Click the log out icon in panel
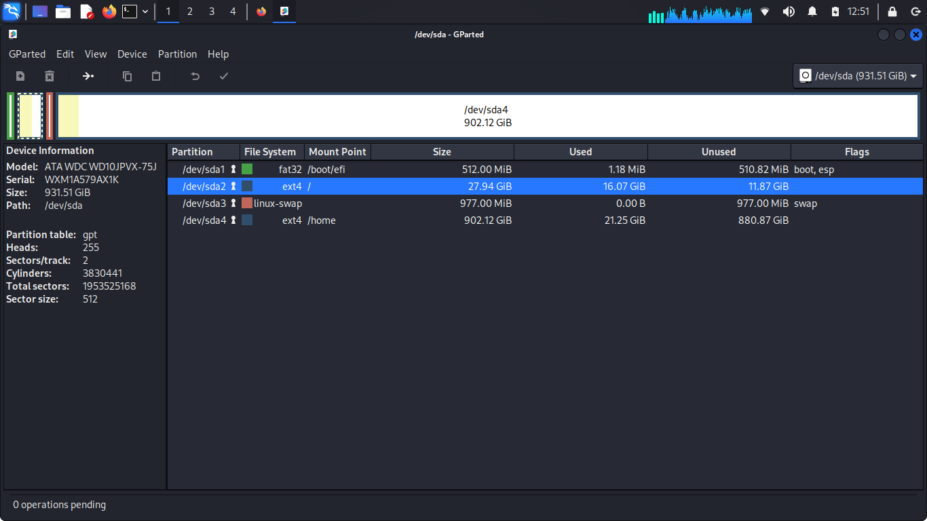 click(915, 12)
